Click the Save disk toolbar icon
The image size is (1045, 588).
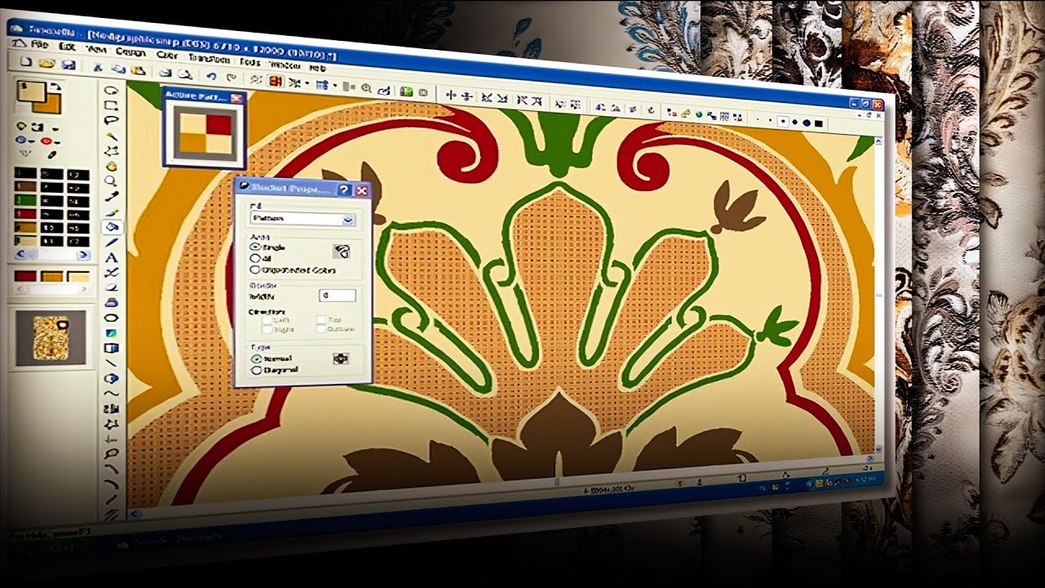[x=69, y=65]
